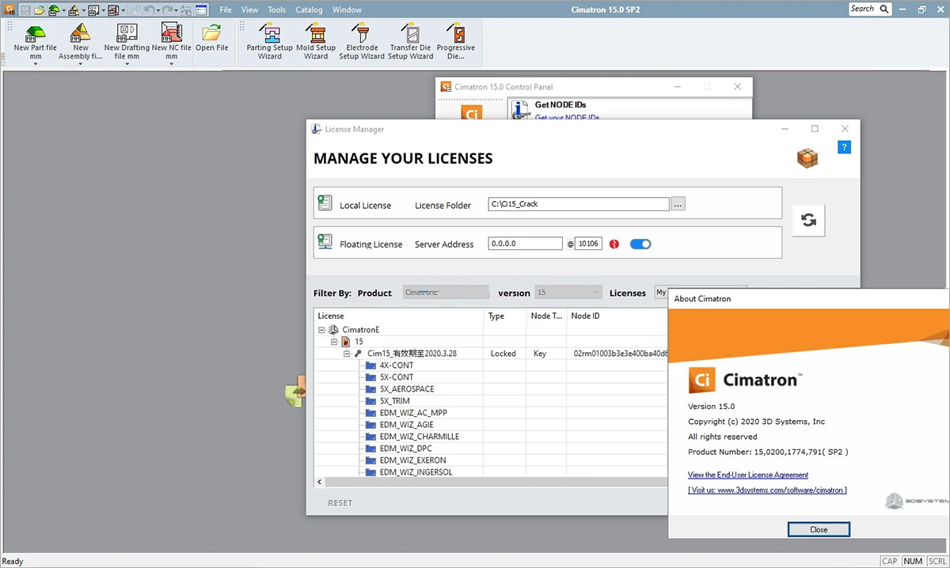950x568 pixels.
Task: Click the New NC file mm icon
Action: pyautogui.click(x=171, y=33)
